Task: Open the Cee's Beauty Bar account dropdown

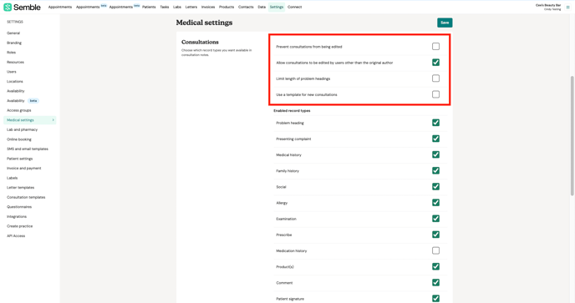Action: click(548, 7)
